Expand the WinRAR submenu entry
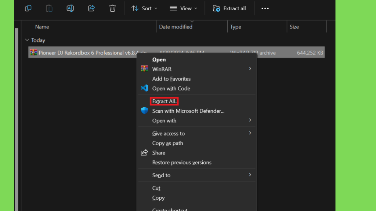The height and width of the screenshot is (211, 376). (197, 69)
